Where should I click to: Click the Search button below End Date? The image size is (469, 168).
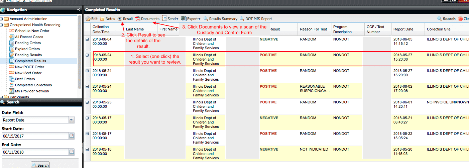pyautogui.click(x=40, y=165)
